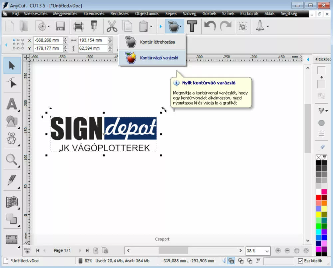Toggle the eye visibility icon near page navigation
333x268 pixels.
tap(27, 251)
